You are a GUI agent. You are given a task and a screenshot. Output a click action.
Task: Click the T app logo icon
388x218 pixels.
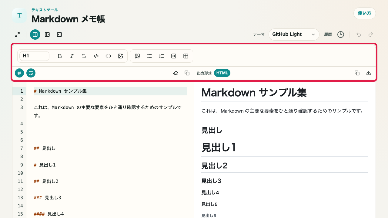click(19, 15)
